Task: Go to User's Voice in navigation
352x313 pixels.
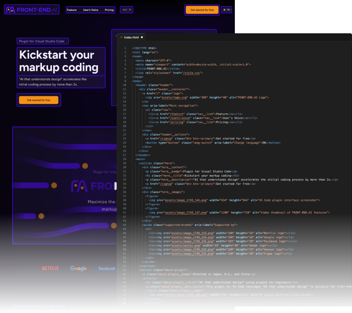Action: coord(90,10)
